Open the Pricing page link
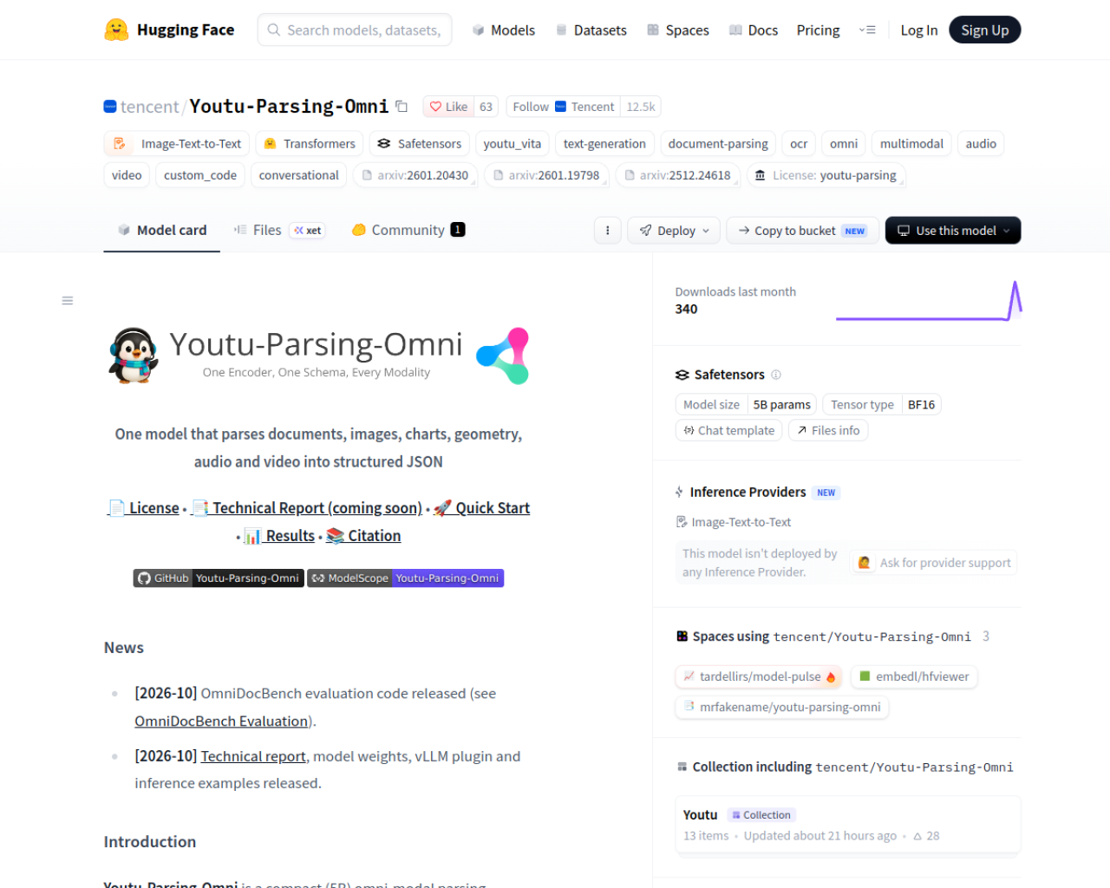 (x=819, y=30)
